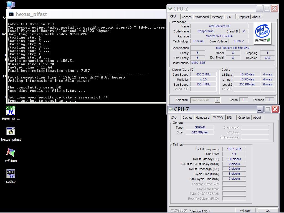Open the Caches tab in the lower CPU-Z window

click(187, 118)
